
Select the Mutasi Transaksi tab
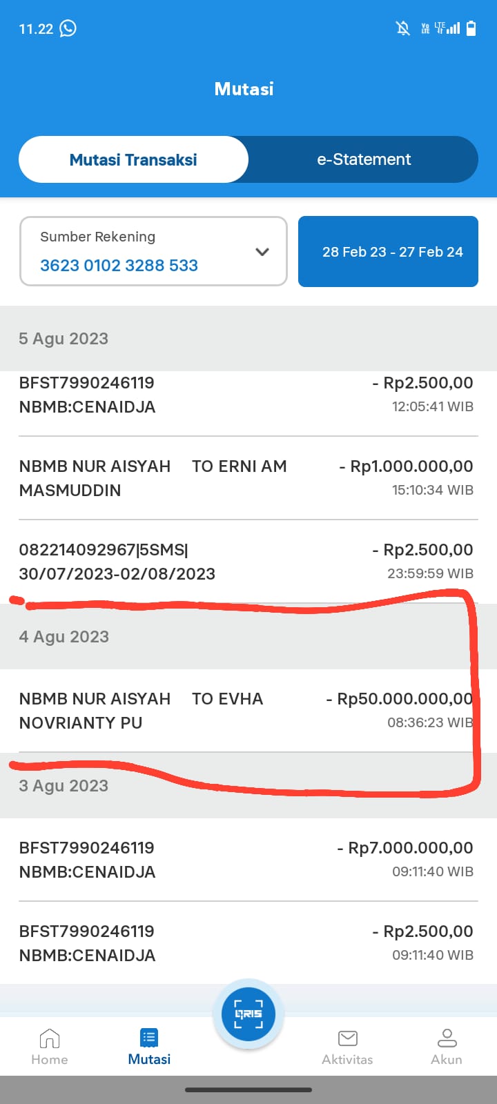point(133,159)
